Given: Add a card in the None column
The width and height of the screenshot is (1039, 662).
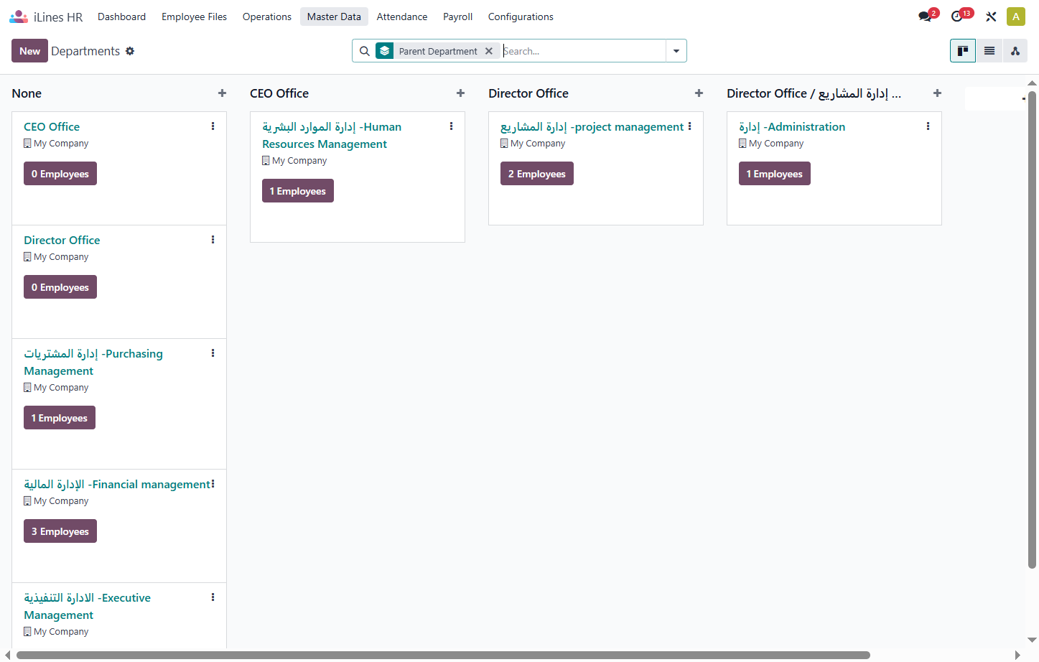Looking at the screenshot, I should click(x=223, y=93).
